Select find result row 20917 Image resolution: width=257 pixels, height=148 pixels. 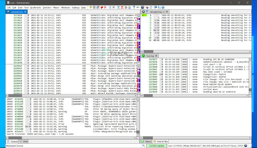(71, 99)
